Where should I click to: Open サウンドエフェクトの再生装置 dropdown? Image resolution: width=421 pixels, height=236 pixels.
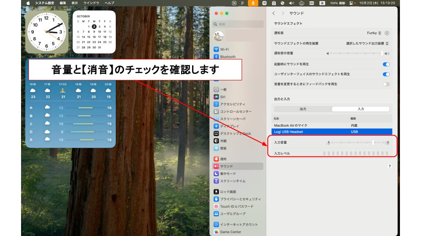point(367,43)
